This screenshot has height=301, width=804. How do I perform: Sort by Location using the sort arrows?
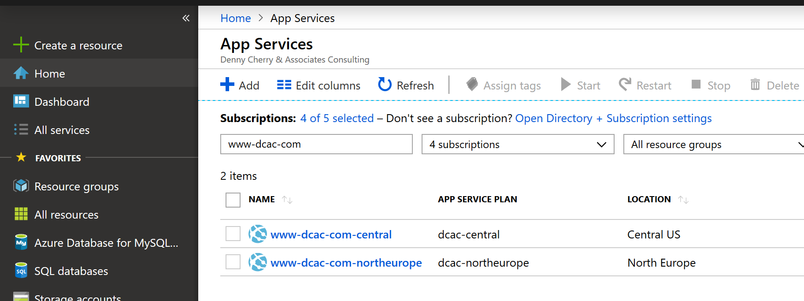pos(683,200)
